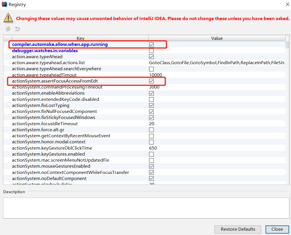This screenshot has width=291, height=235.
Task: Toggle actionSystem.fixNullFocusedComponent checkbox
Action: click(x=151, y=112)
